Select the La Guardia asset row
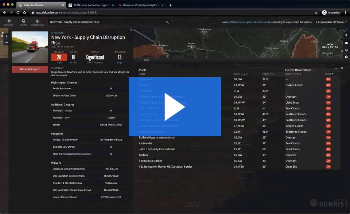 [x=239, y=143]
